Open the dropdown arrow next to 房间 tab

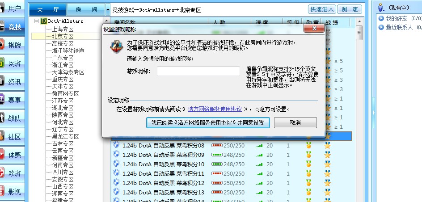coord(108,10)
